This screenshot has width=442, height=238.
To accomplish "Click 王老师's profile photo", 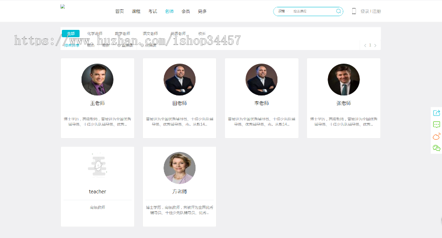I will click(98, 79).
